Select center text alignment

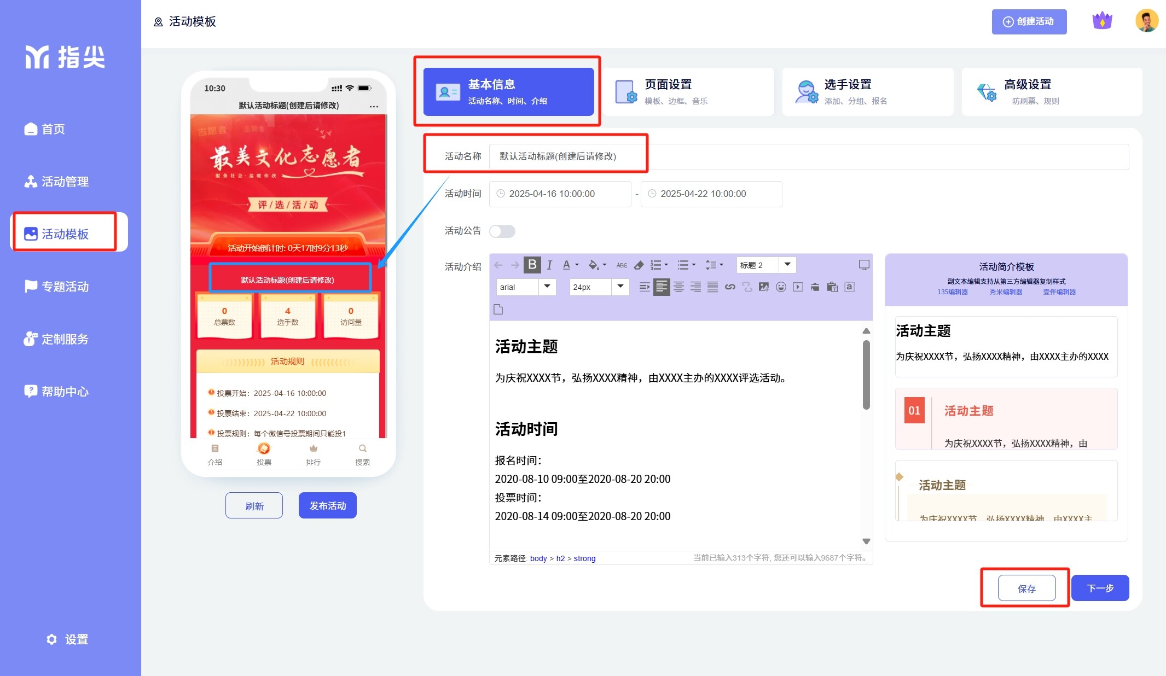(678, 287)
